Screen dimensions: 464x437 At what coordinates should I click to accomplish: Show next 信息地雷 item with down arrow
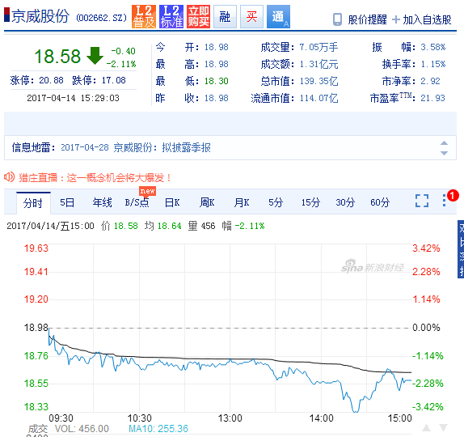[x=444, y=153]
